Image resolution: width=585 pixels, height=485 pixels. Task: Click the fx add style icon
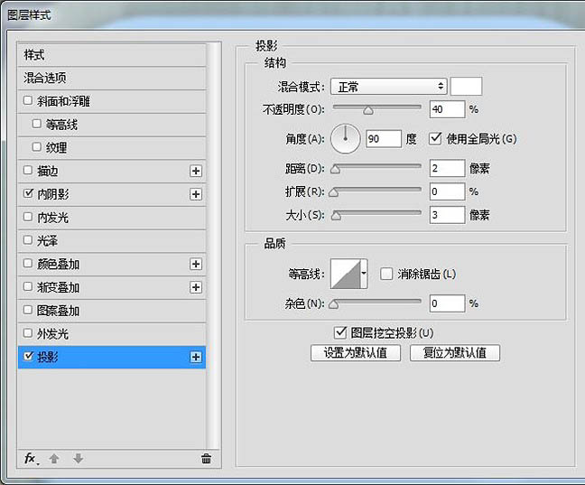tap(31, 459)
